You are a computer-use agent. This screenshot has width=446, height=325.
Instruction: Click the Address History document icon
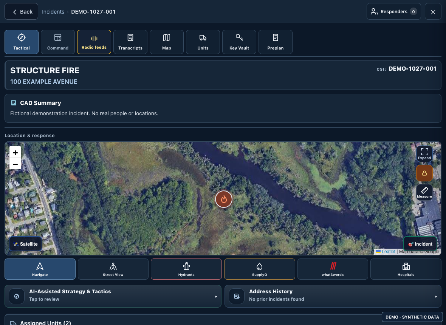pos(237,296)
